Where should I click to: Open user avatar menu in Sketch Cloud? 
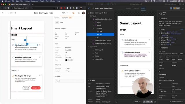point(84,13)
